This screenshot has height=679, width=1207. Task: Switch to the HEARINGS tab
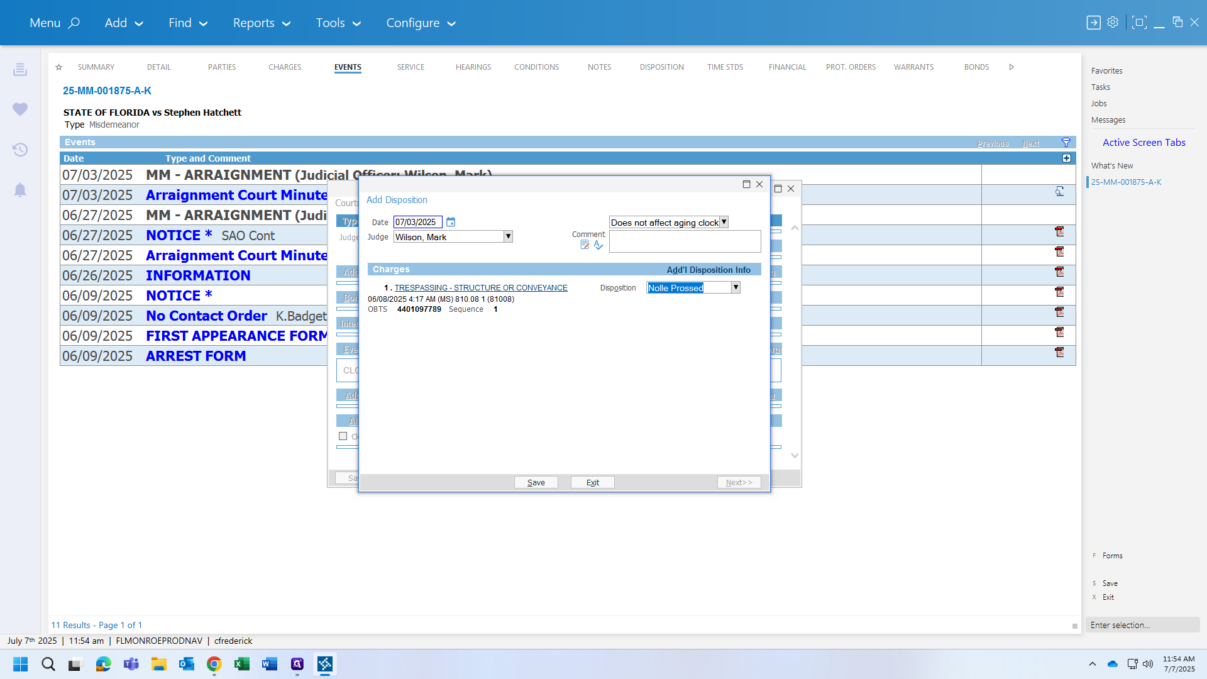[473, 67]
